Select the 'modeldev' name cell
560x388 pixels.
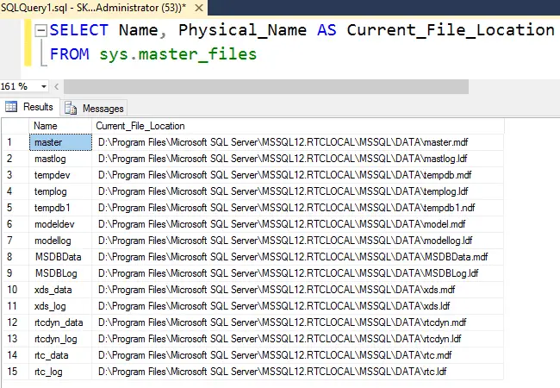click(60, 224)
